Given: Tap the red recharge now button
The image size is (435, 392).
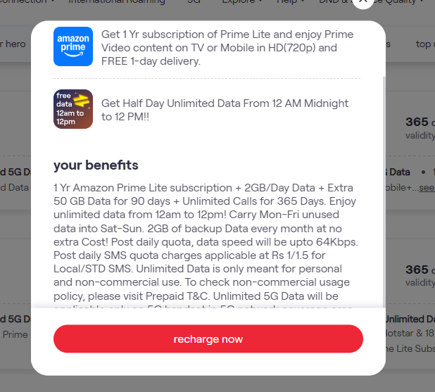Looking at the screenshot, I should click(208, 339).
